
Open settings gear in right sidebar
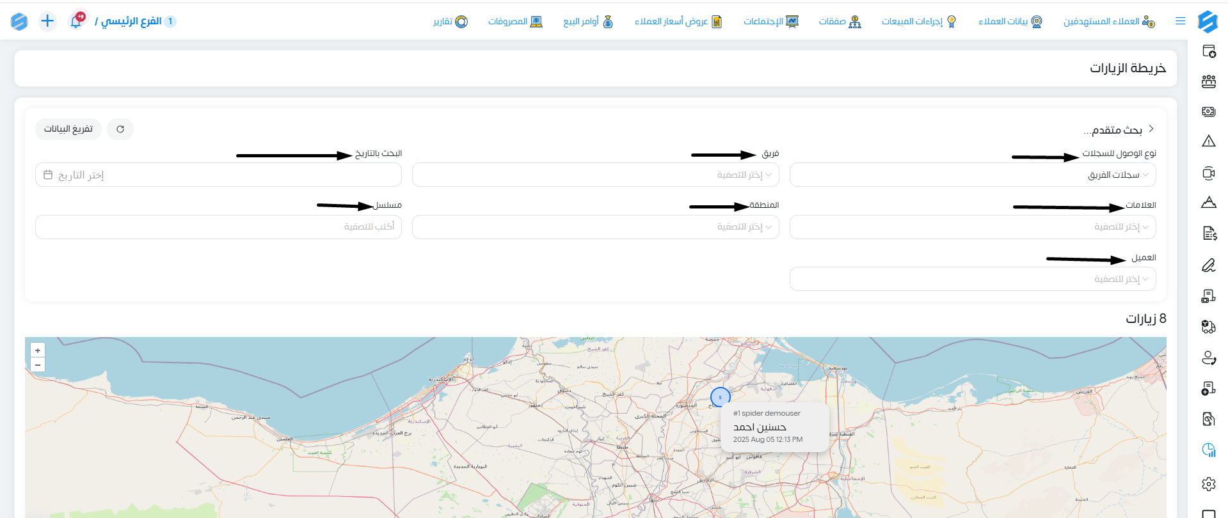click(1208, 484)
